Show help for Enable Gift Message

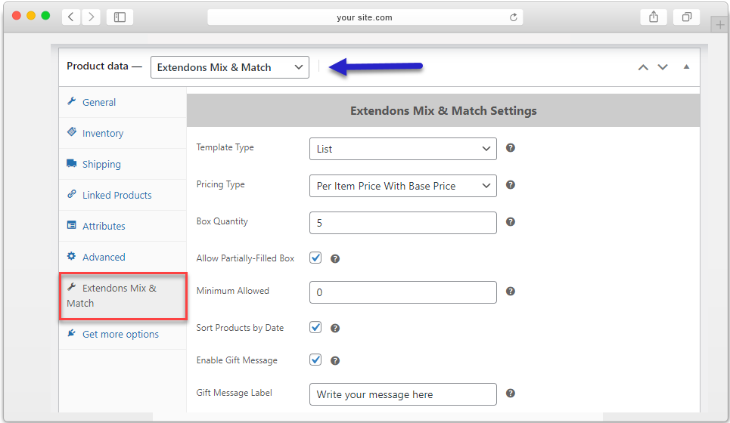tap(334, 361)
